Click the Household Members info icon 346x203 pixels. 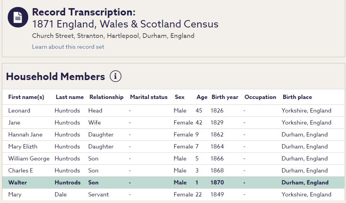115,76
